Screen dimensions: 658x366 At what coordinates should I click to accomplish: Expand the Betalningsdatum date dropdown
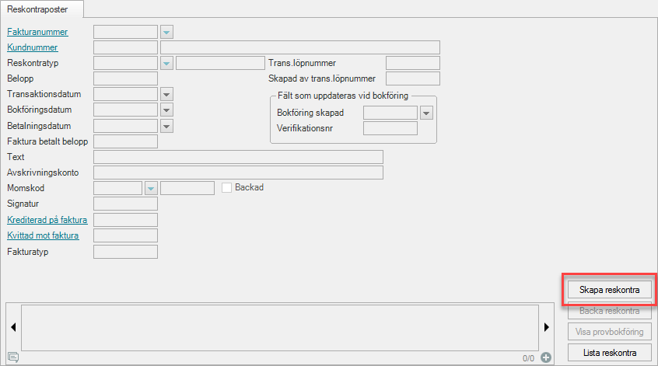(x=166, y=125)
